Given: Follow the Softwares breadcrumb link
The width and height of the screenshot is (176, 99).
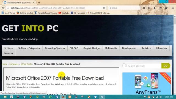Looking at the screenshot, I should [14, 64].
